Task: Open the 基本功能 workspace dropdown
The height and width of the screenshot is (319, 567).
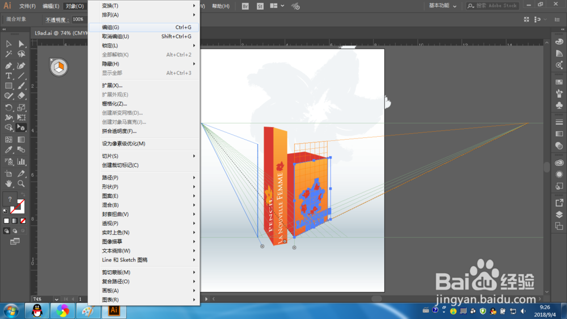Action: (443, 6)
